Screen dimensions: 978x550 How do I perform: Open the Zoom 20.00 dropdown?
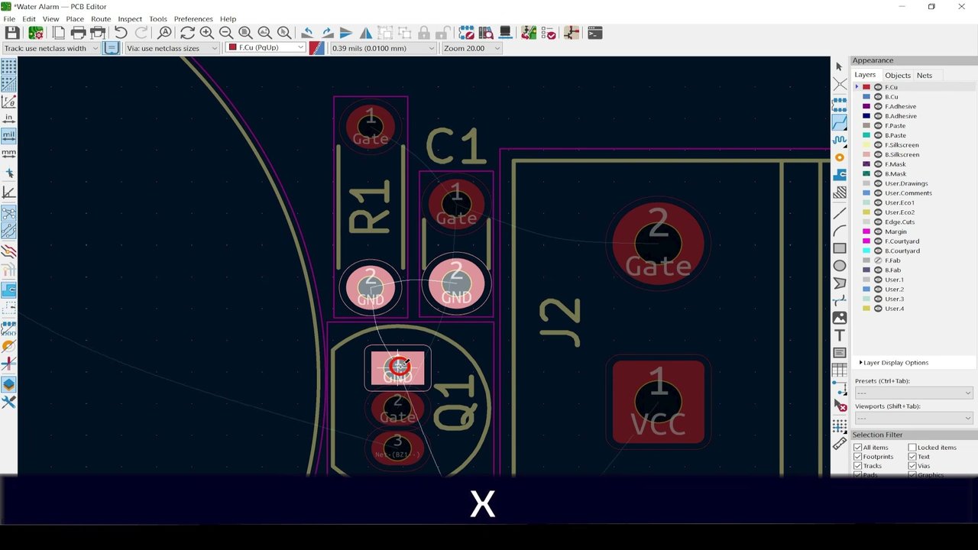471,48
